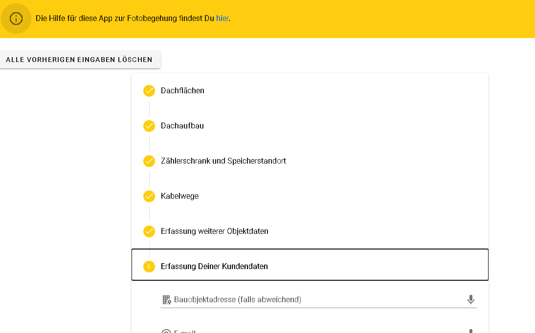Image resolution: width=535 pixels, height=333 pixels.
Task: Click the building icon before Bauobjektadresse
Action: coord(167,299)
